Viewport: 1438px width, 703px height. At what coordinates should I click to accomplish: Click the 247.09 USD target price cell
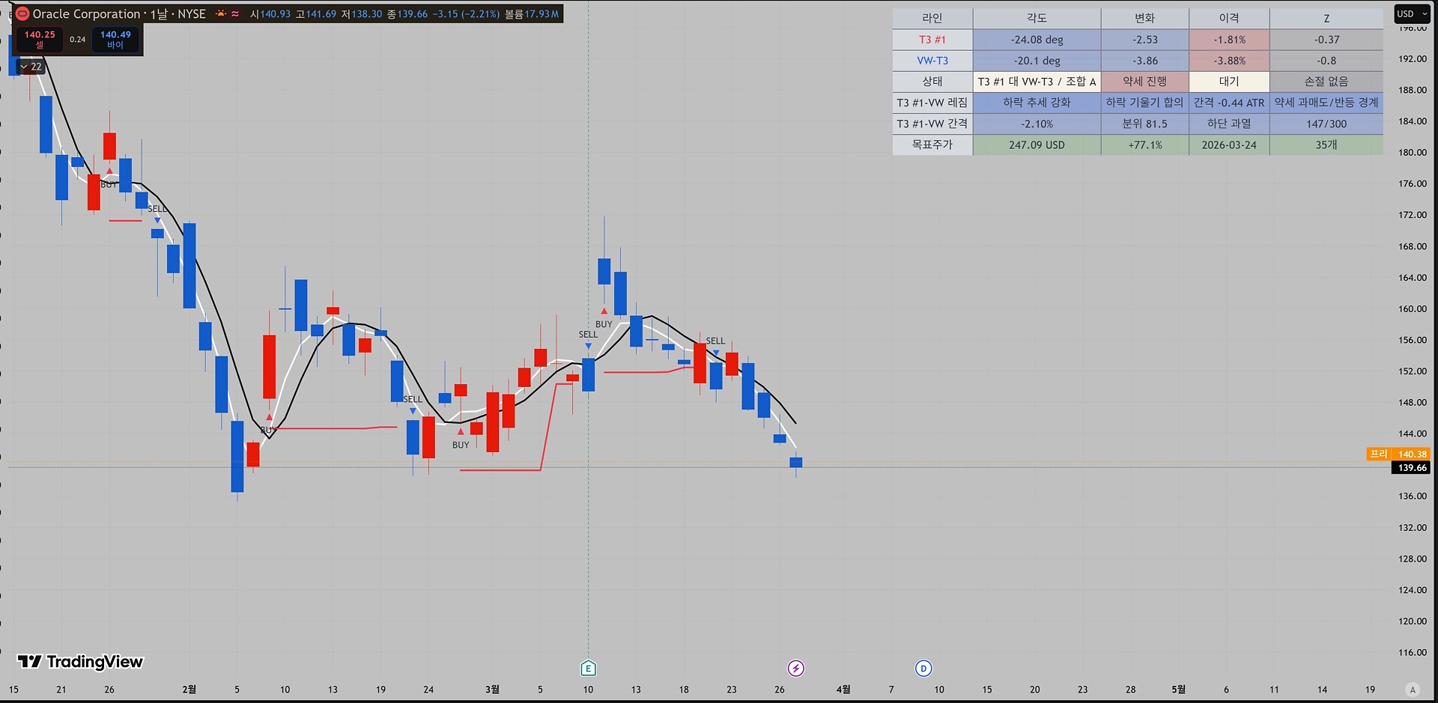[1036, 144]
